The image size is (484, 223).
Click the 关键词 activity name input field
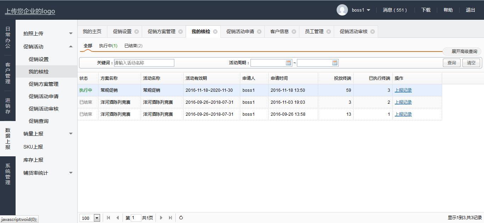(x=144, y=63)
